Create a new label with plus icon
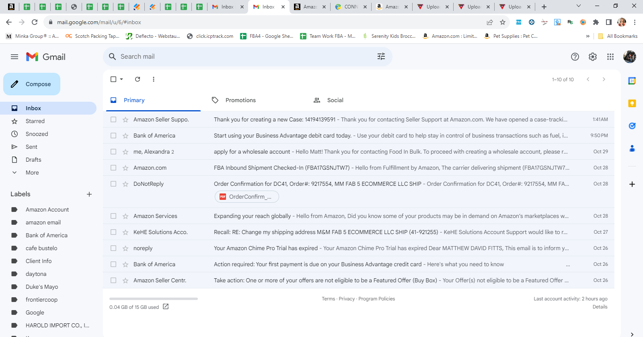The image size is (643, 337). point(89,194)
